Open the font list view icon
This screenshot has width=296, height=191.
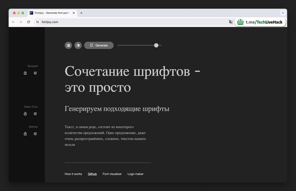point(68,45)
